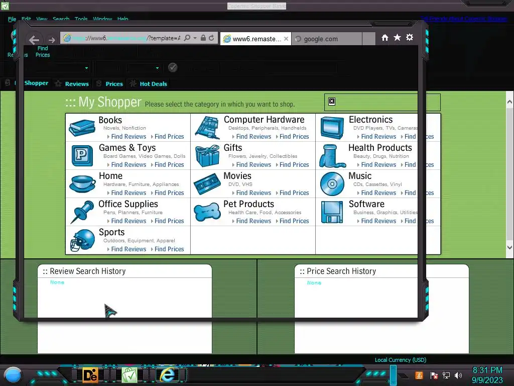Click the Gifts box icon
Image resolution: width=514 pixels, height=386 pixels.
tap(207, 156)
